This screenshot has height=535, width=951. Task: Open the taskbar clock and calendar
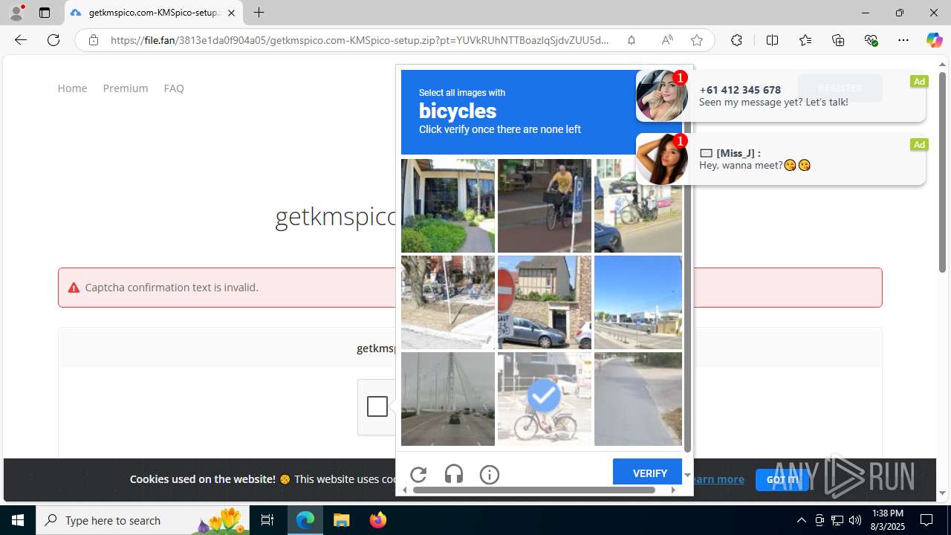[x=888, y=520]
